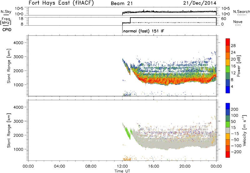Click the gray segment of Velocity colorbar
Screen dimensions: 250x173
228,130
